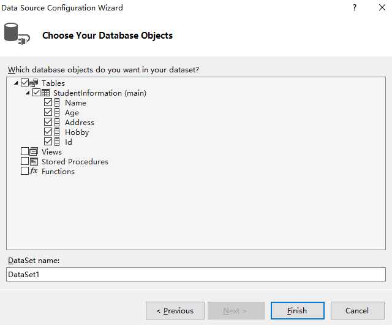392x325 pixels.
Task: Check the Stored Procedures checkbox
Action: 24,161
